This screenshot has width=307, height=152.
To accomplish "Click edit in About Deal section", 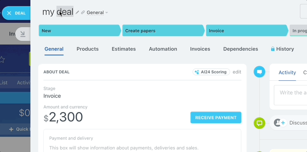I will click(x=237, y=72).
